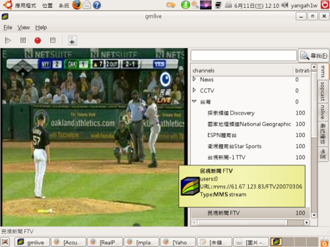Select the 探索頻道 Discovery channel
Screen dimensions: 330x247
tap(251, 113)
